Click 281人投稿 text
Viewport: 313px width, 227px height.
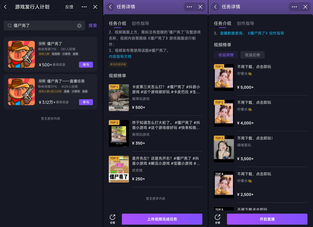68,49
